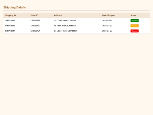The width and height of the screenshot is (153, 115).
Task: Click order ID ORD56790
Action: coord(35,26)
